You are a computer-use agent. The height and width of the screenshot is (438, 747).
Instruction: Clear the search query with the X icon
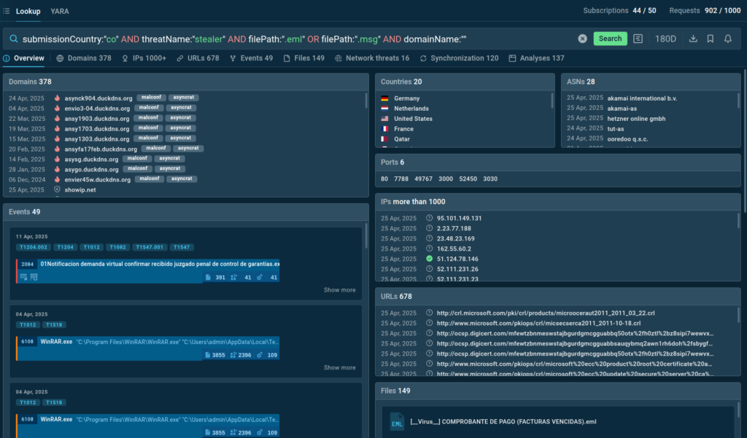click(582, 39)
